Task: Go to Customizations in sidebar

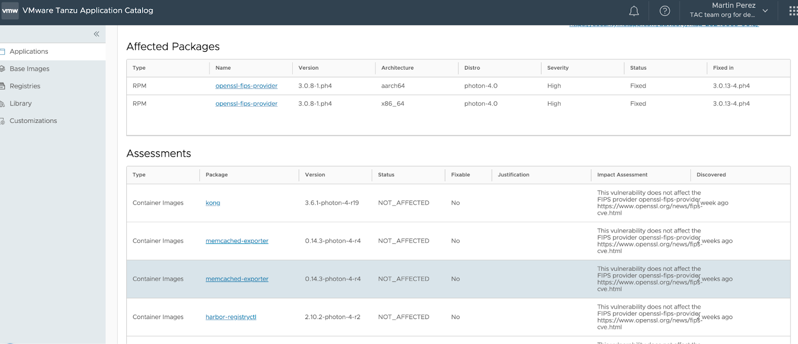Action: point(33,121)
